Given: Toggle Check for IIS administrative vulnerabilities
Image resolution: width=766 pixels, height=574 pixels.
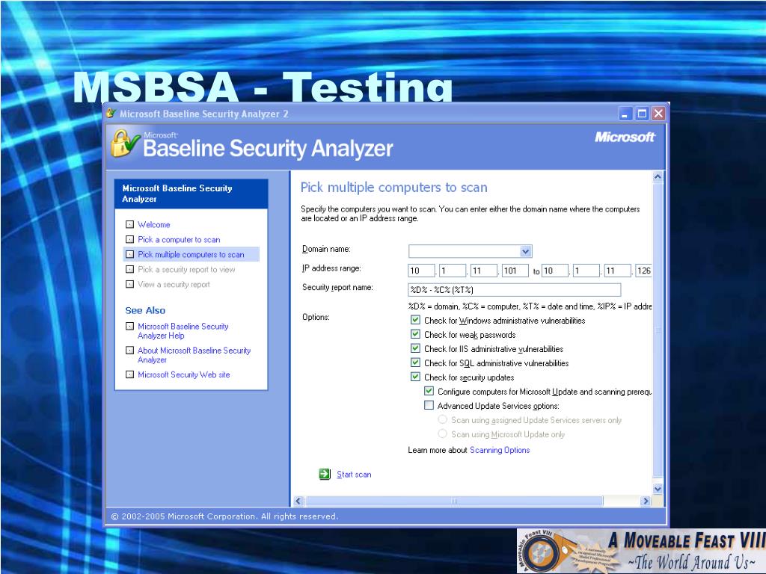Looking at the screenshot, I should (x=415, y=348).
